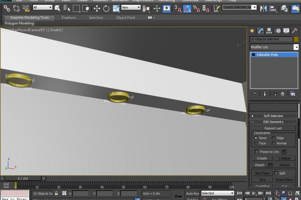The height and width of the screenshot is (200, 301).
Task: Toggle the Angle Snap icon
Action: coord(187,8)
